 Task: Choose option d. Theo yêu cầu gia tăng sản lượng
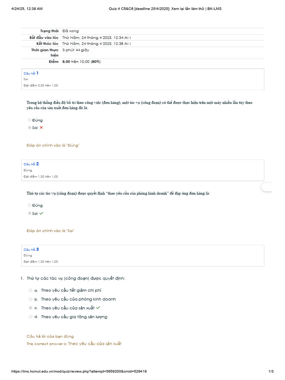coord(30,317)
